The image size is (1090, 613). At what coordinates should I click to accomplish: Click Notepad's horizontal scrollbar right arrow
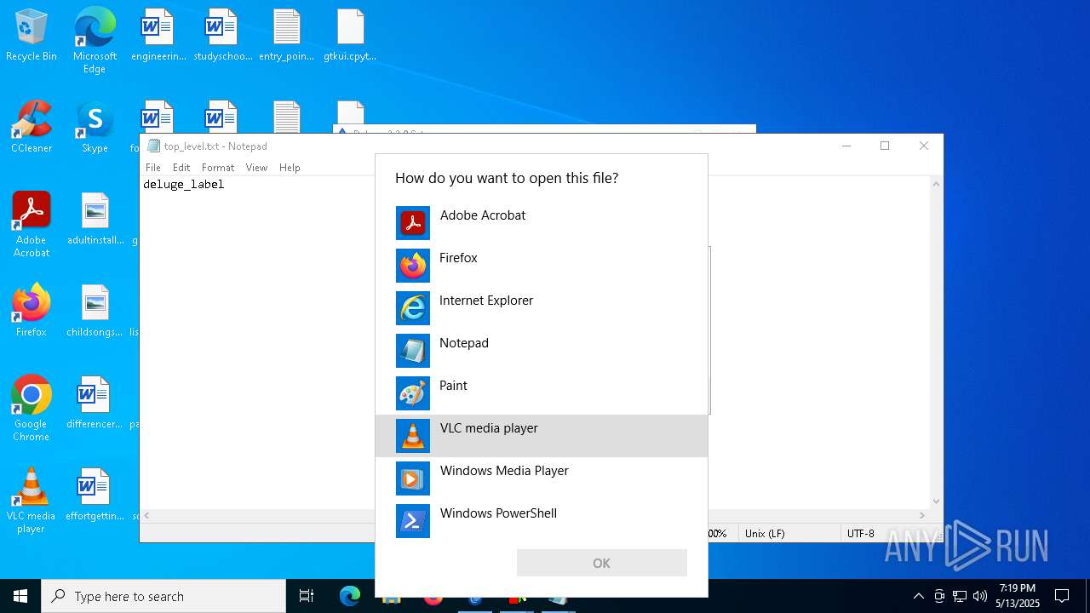pos(922,515)
